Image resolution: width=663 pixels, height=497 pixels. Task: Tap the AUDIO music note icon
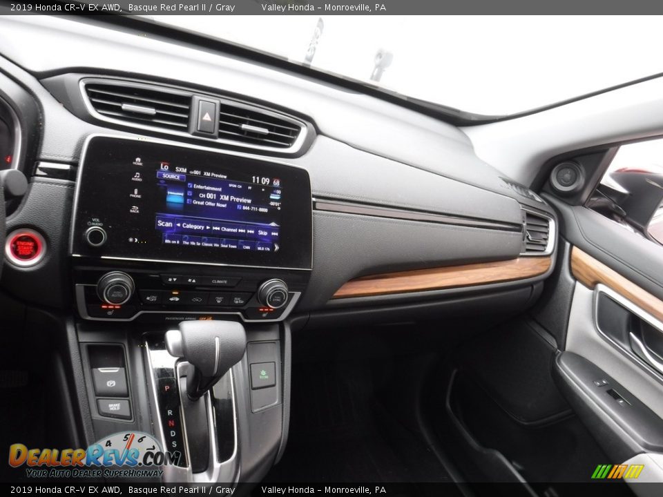pyautogui.click(x=137, y=177)
